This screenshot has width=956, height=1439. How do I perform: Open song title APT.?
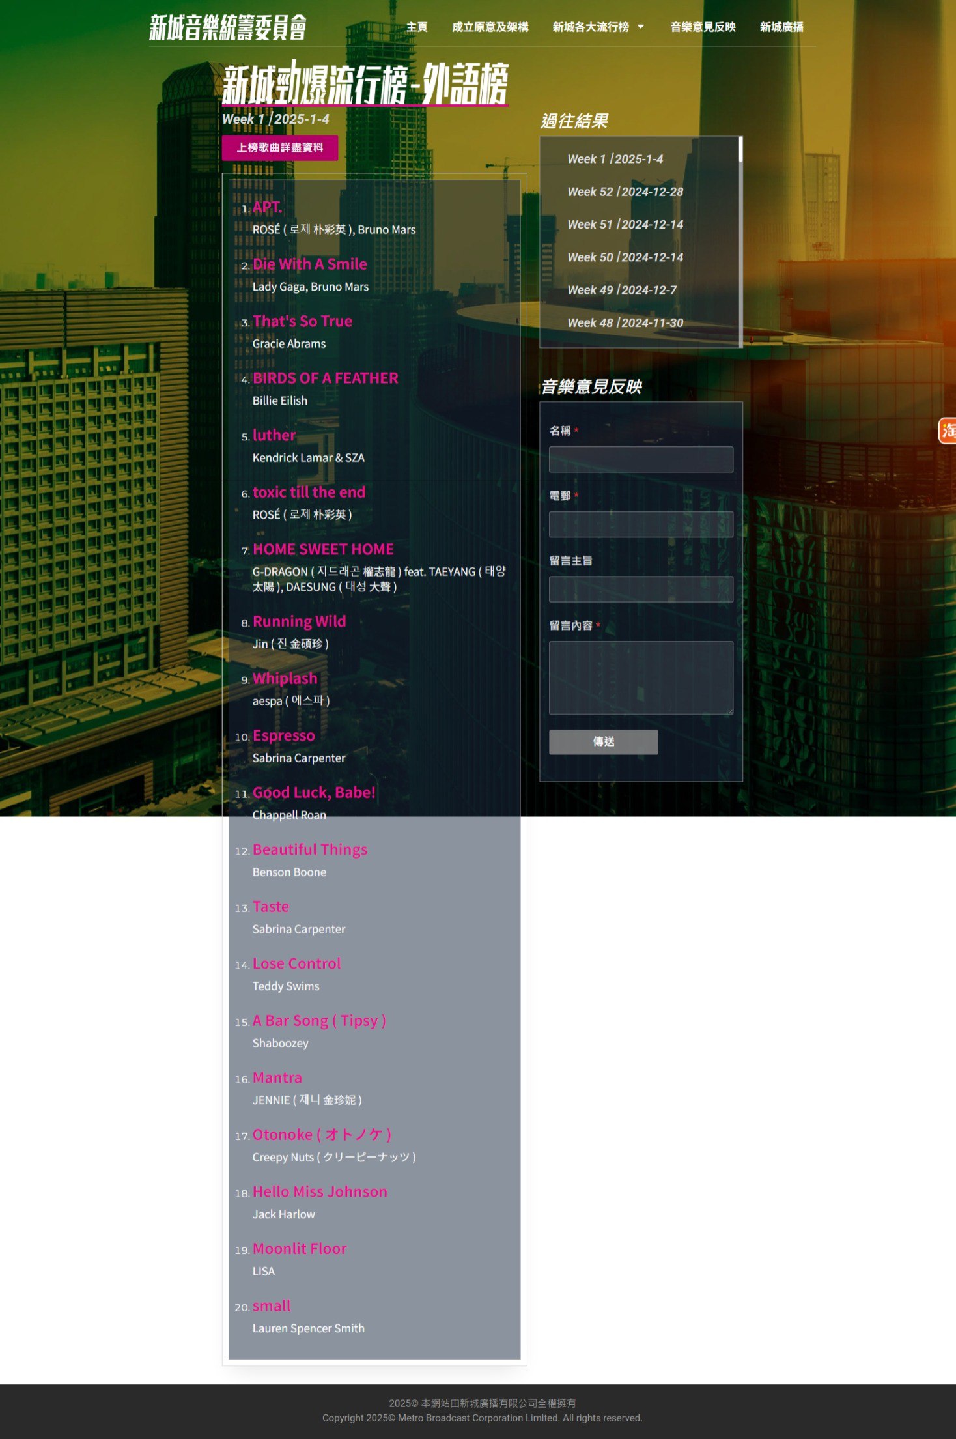(267, 207)
